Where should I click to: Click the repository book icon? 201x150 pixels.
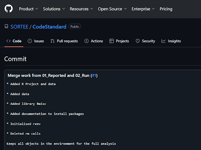(x=6, y=27)
